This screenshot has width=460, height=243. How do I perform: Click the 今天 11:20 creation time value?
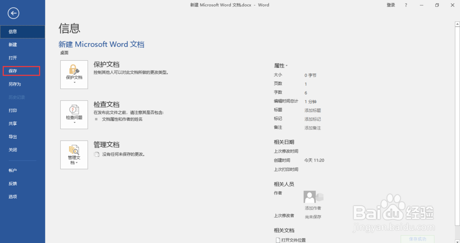tap(314, 160)
